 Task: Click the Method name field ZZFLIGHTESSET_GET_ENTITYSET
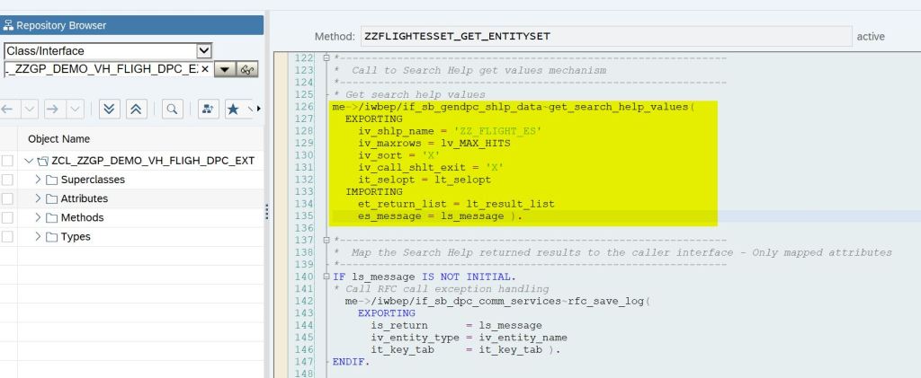pyautogui.click(x=606, y=36)
